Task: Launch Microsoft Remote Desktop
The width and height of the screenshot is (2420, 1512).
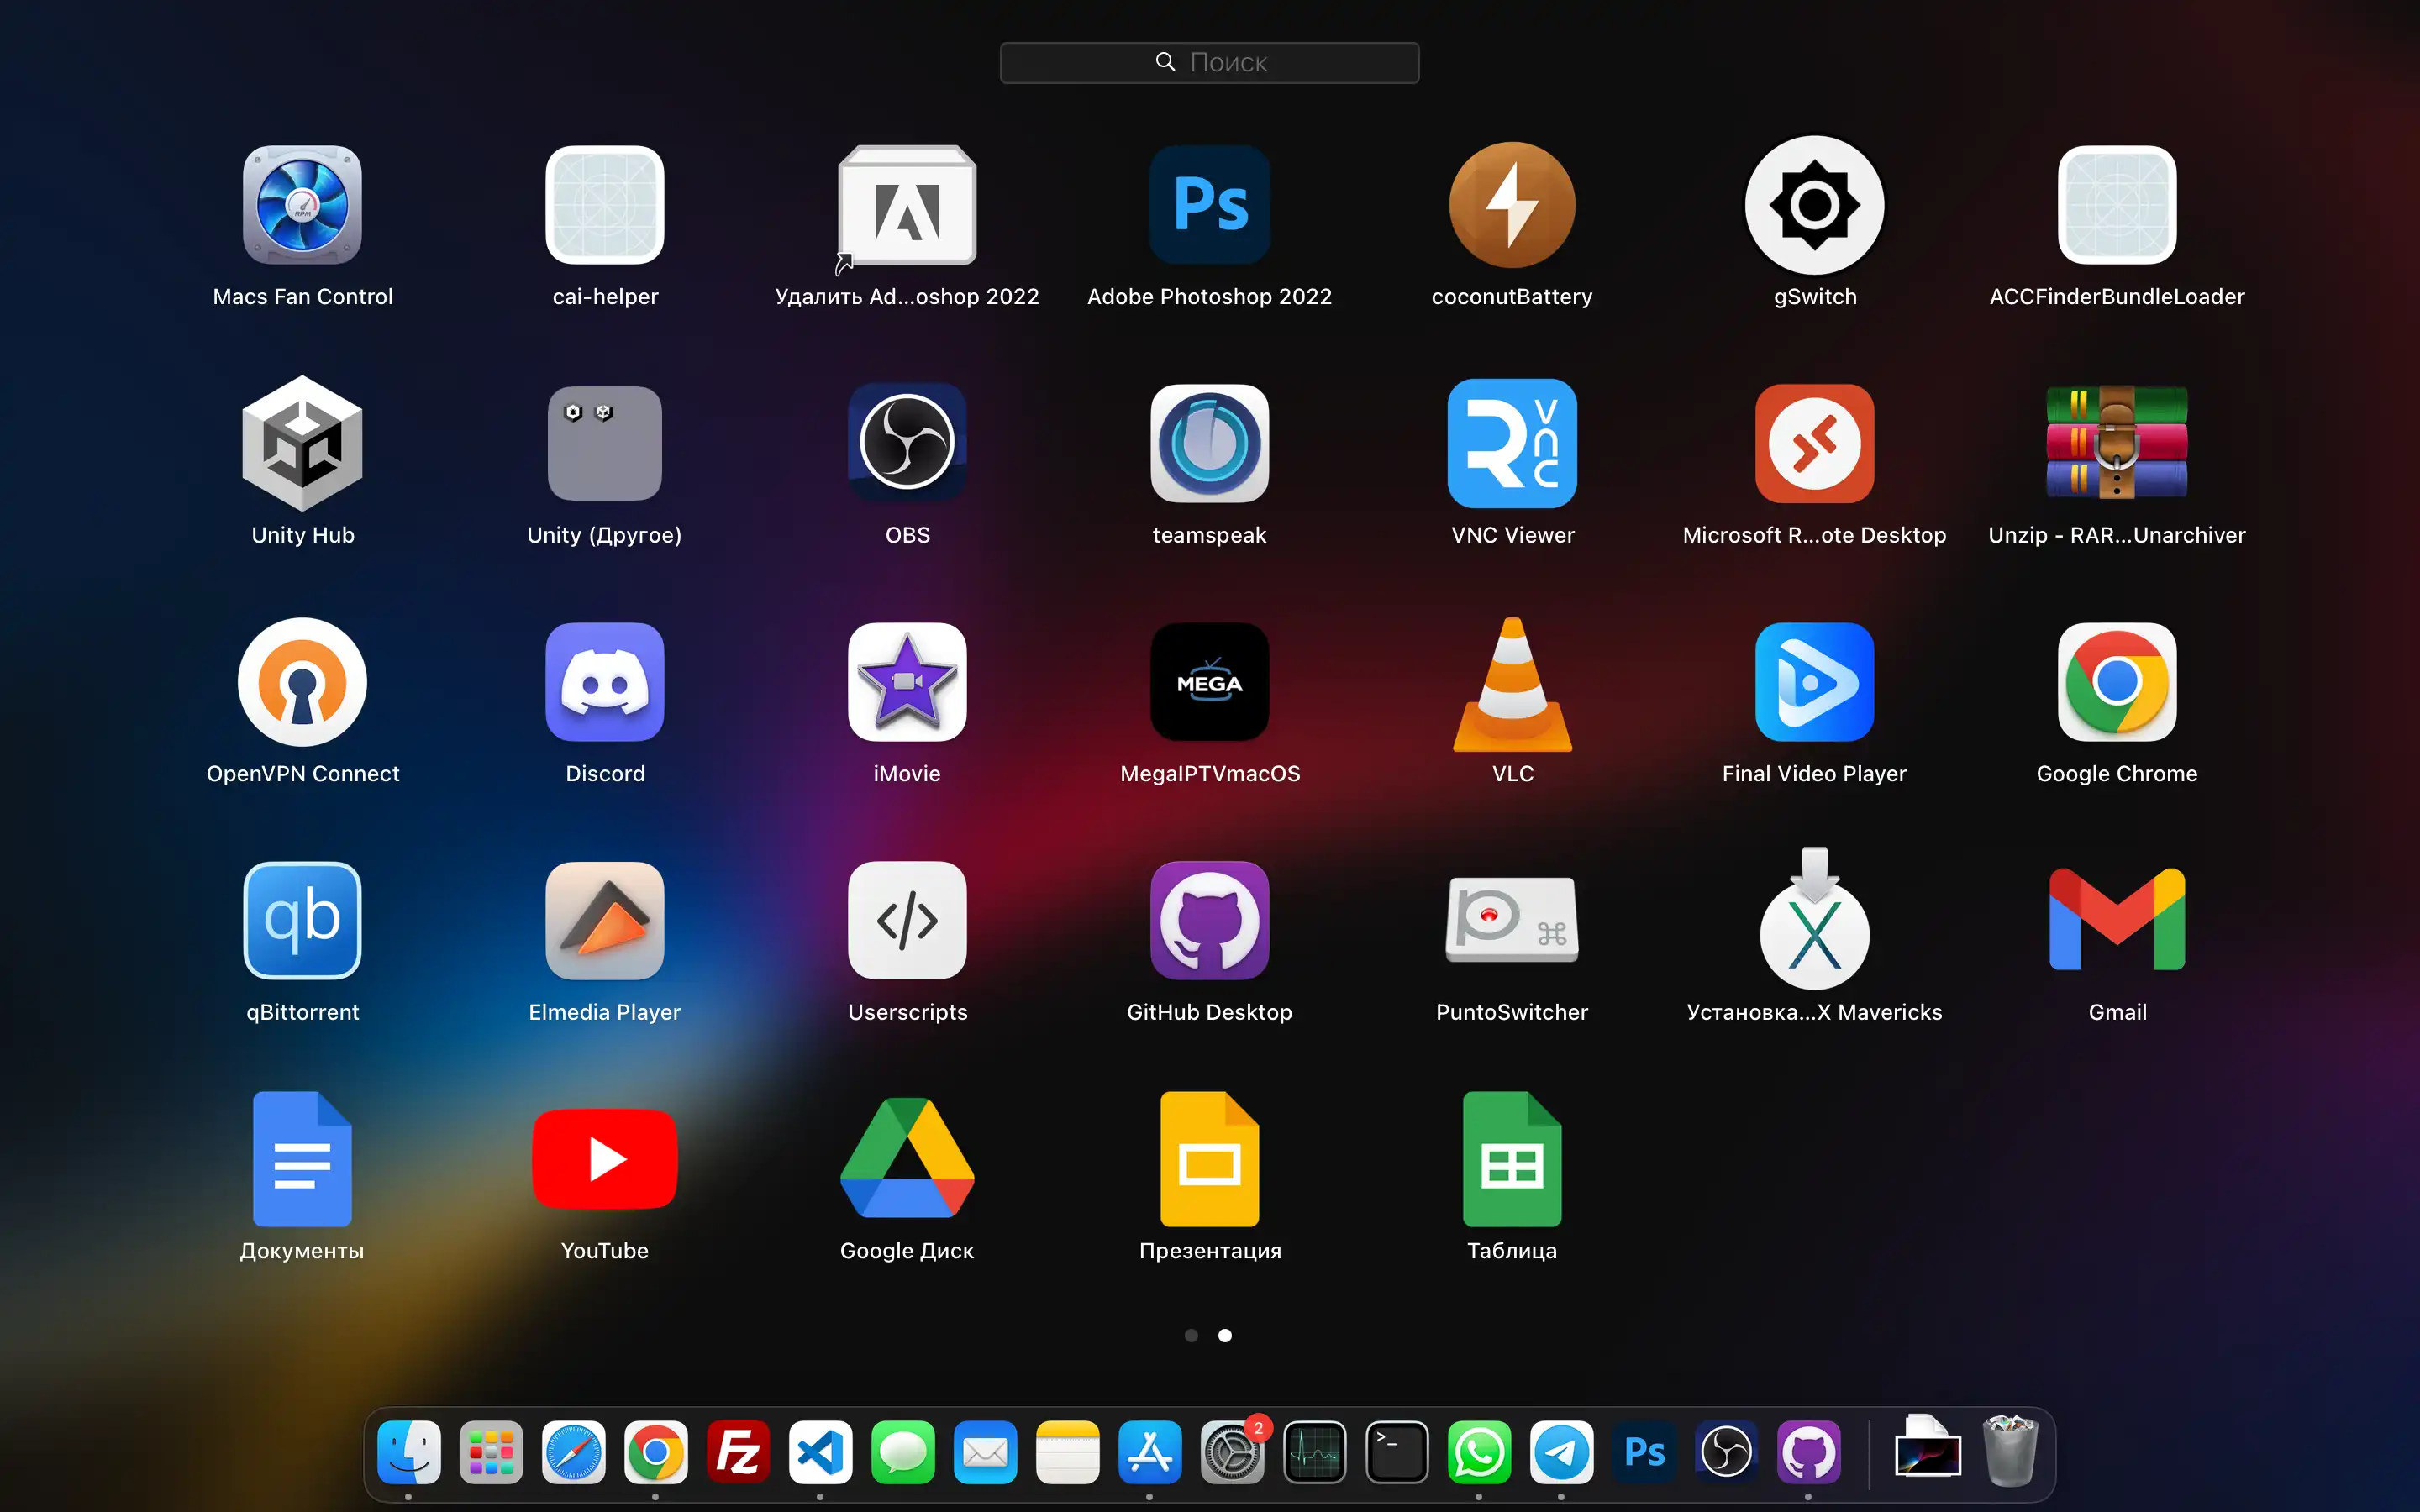Action: (x=1814, y=443)
